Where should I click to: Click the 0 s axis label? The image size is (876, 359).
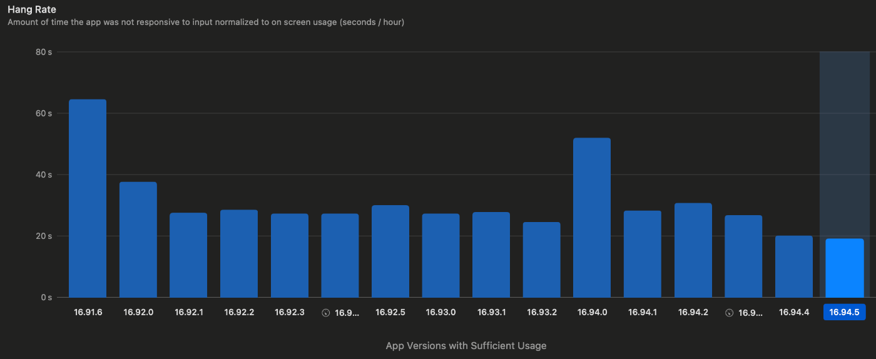pyautogui.click(x=46, y=297)
